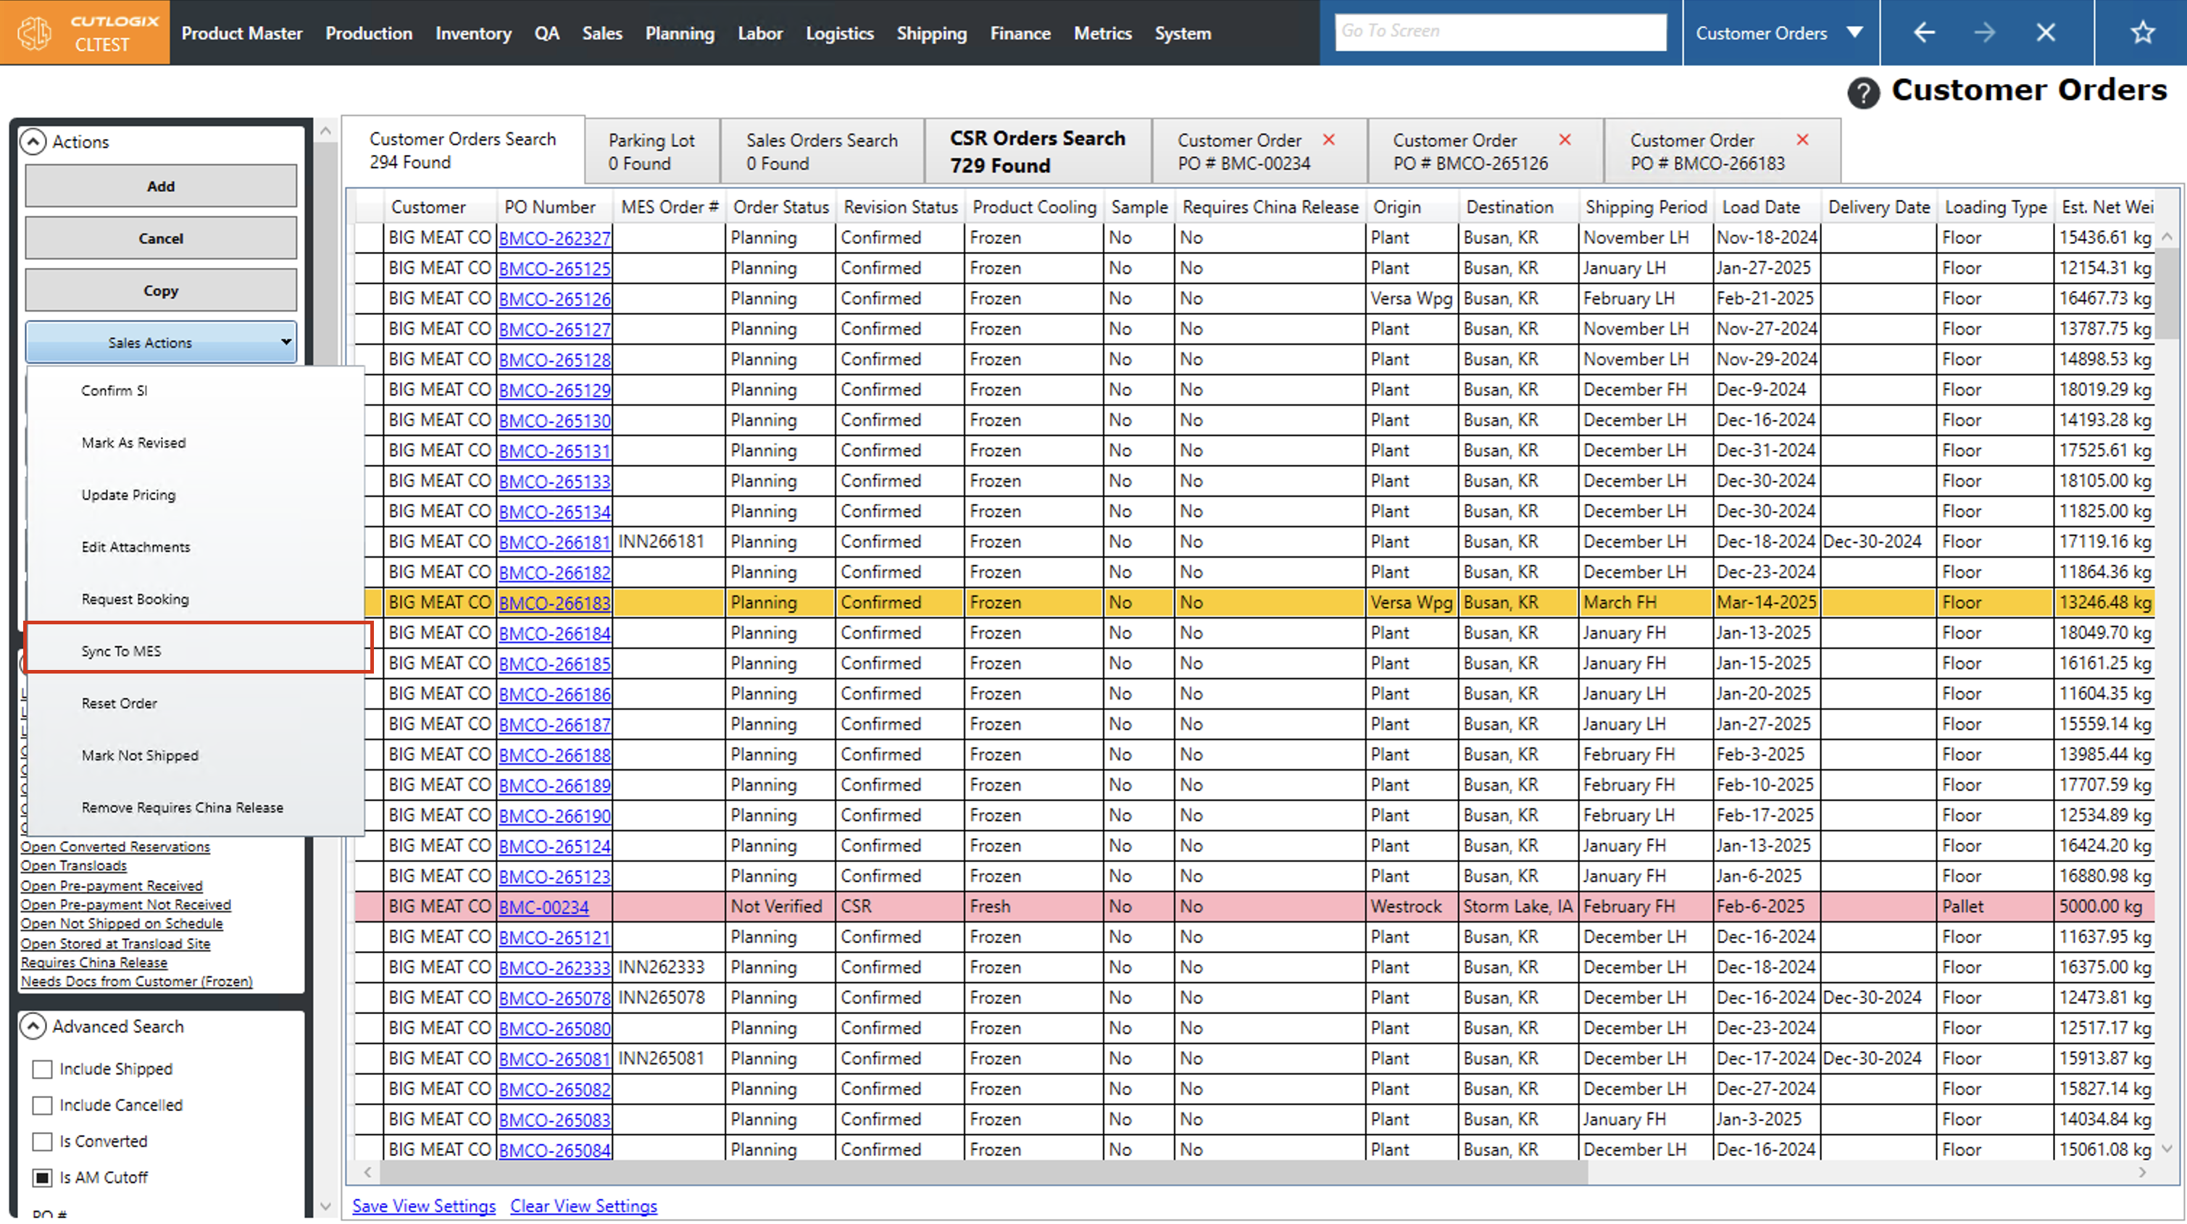Open the Customer Orders screen dropdown
This screenshot has height=1224, width=2187.
point(1854,33)
